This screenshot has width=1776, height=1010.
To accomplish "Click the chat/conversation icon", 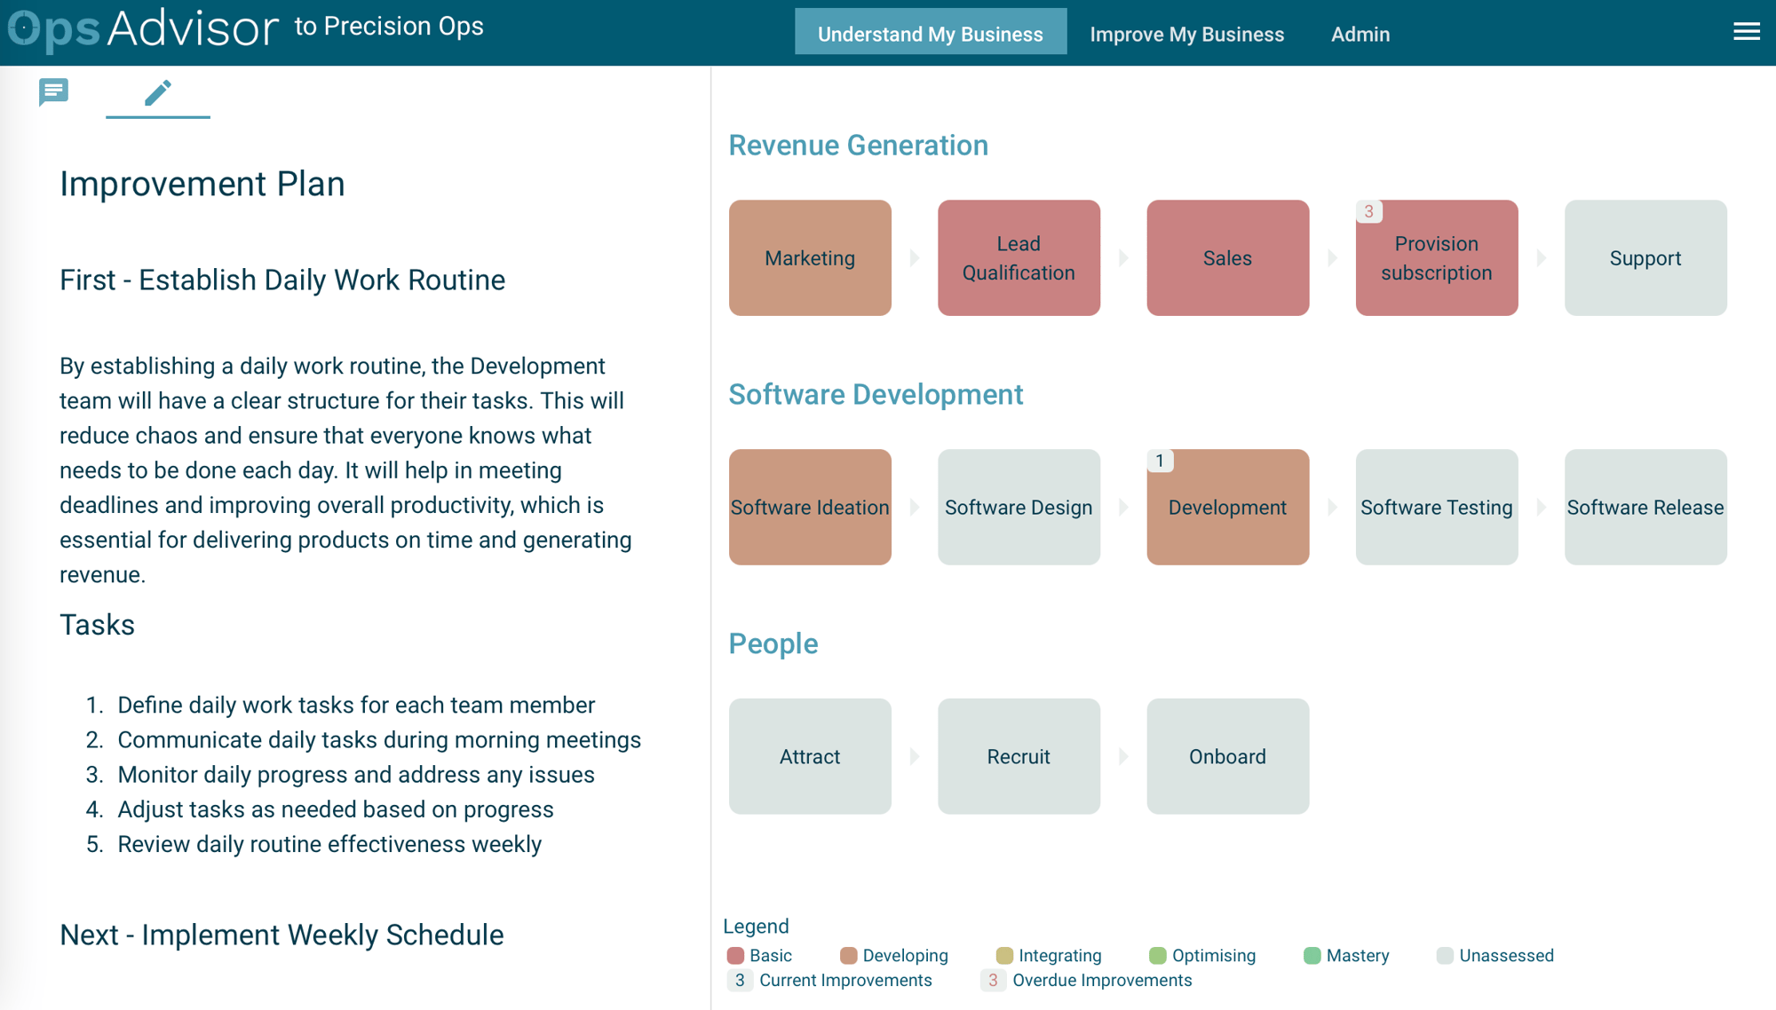I will tap(52, 91).
